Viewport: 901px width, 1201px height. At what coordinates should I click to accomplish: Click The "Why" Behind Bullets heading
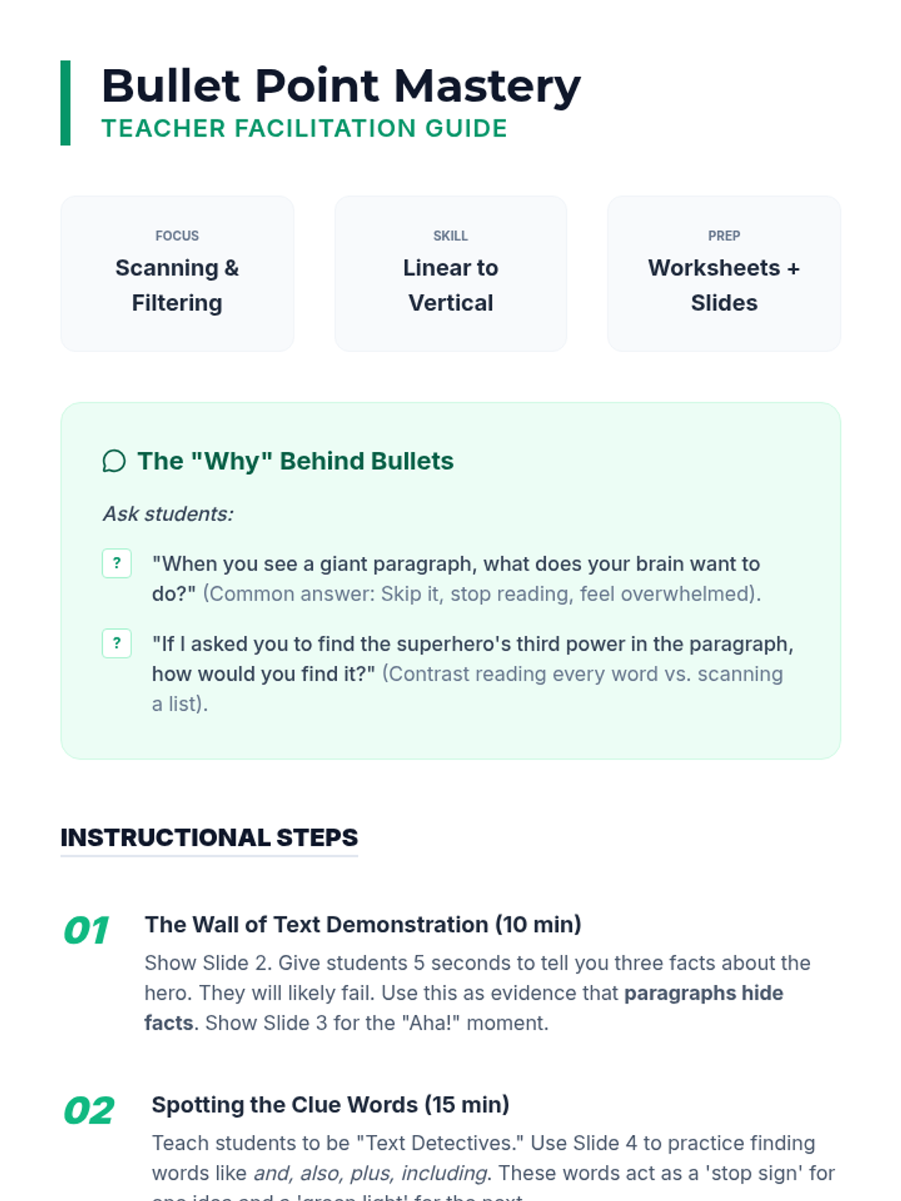295,461
